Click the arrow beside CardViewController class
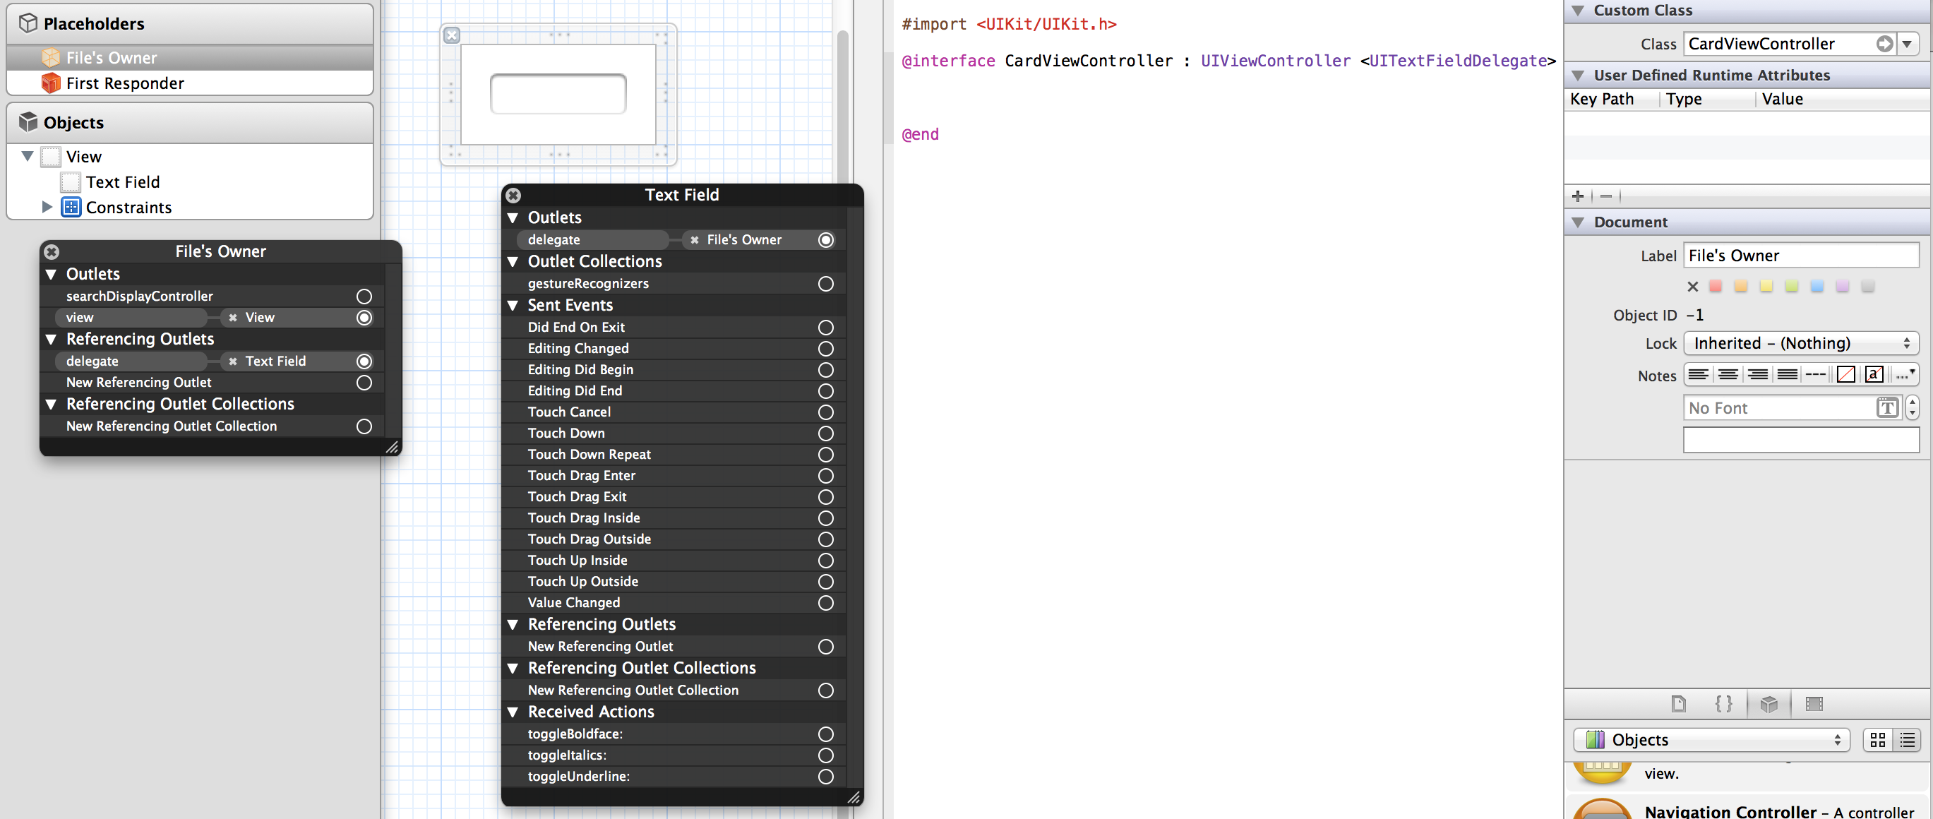1933x819 pixels. 1884,44
